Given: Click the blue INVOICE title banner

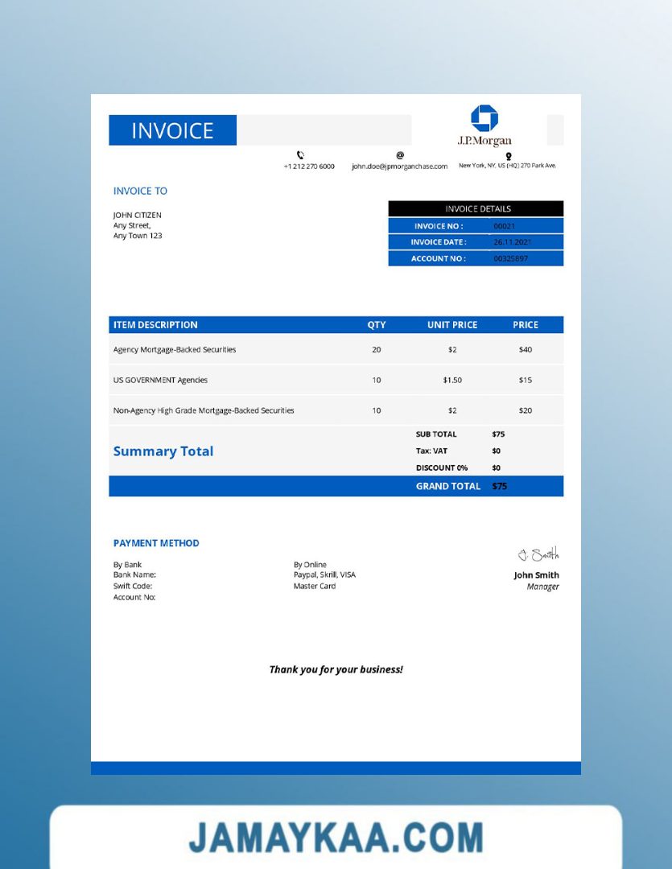Looking at the screenshot, I should tap(172, 130).
